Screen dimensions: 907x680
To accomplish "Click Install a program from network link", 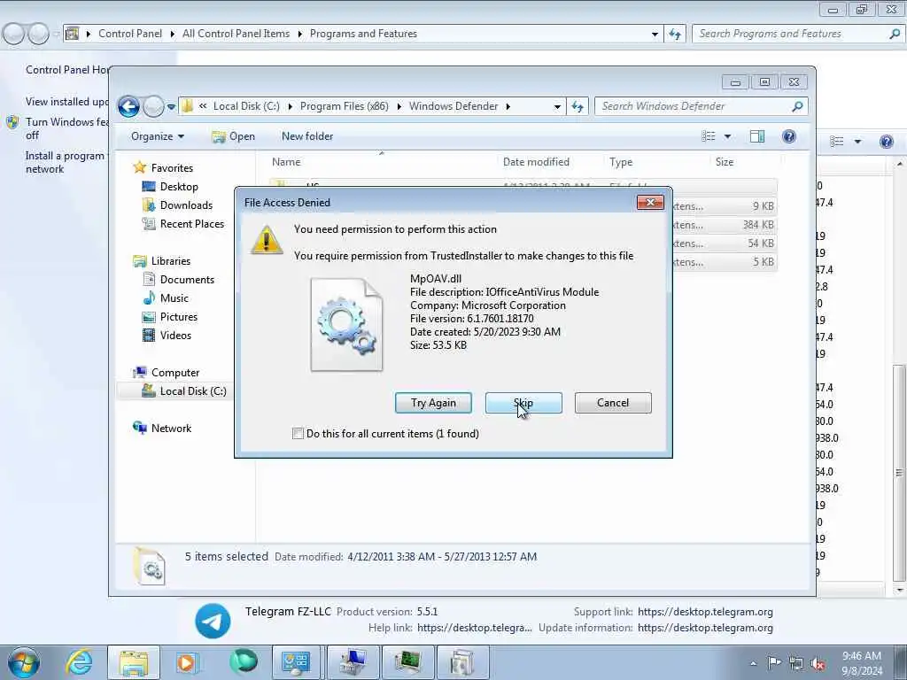I will coord(65,163).
